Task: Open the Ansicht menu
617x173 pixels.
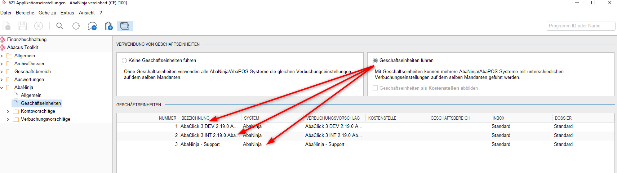Action: pos(86,13)
